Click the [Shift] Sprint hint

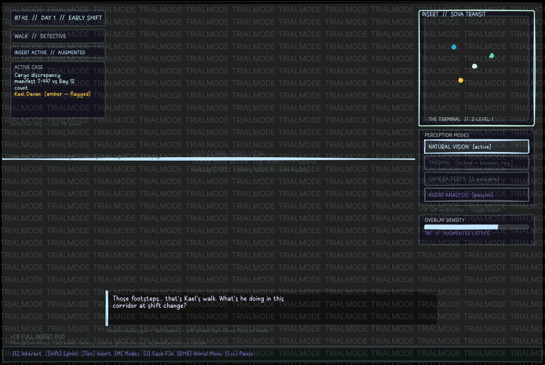click(x=62, y=354)
